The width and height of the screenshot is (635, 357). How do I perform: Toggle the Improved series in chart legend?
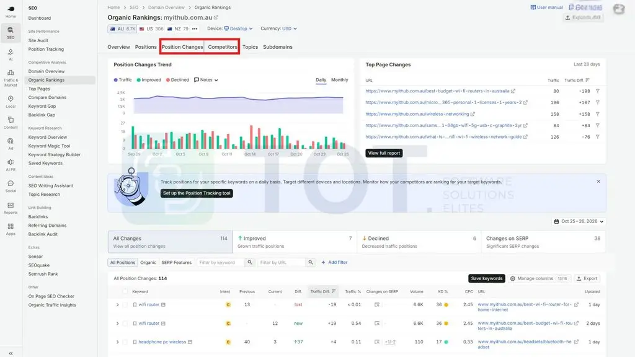(149, 80)
